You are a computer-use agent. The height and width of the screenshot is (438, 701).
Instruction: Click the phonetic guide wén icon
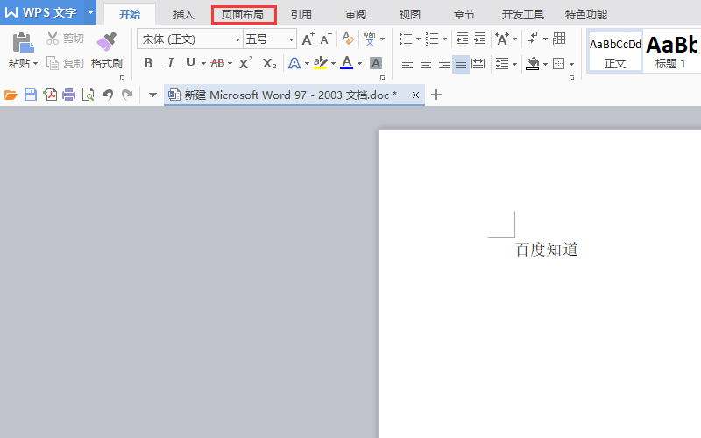(x=369, y=39)
